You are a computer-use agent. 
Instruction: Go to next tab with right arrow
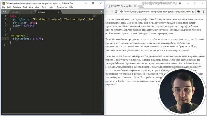pyautogui.click(x=6, y=12)
